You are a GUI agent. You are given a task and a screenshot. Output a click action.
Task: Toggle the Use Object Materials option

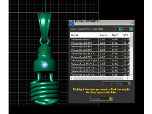pos(117,84)
